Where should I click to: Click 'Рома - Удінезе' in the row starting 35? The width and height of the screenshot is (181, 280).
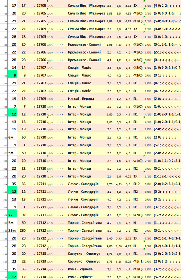80,269
